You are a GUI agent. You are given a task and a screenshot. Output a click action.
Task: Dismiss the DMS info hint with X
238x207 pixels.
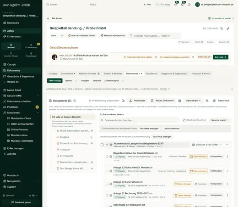232,89
